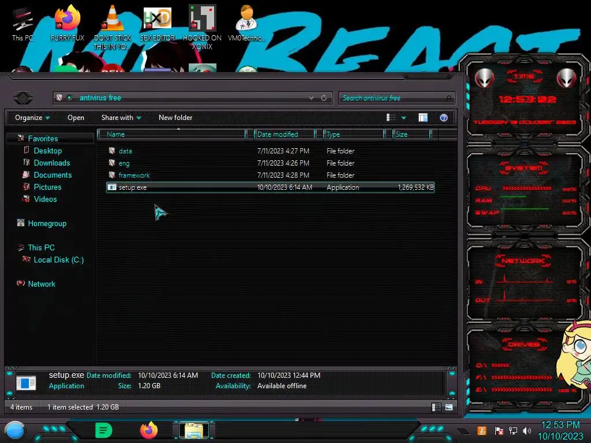Viewport: 591px width, 443px height.
Task: Open the VLC cone desktop shortcut
Action: pos(113,27)
